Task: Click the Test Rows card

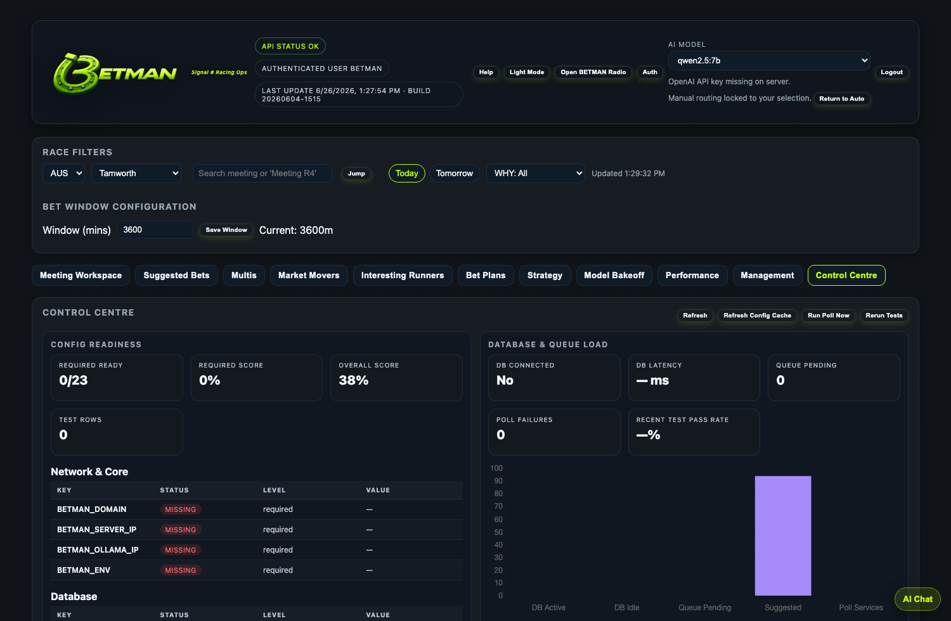Action: click(x=117, y=432)
